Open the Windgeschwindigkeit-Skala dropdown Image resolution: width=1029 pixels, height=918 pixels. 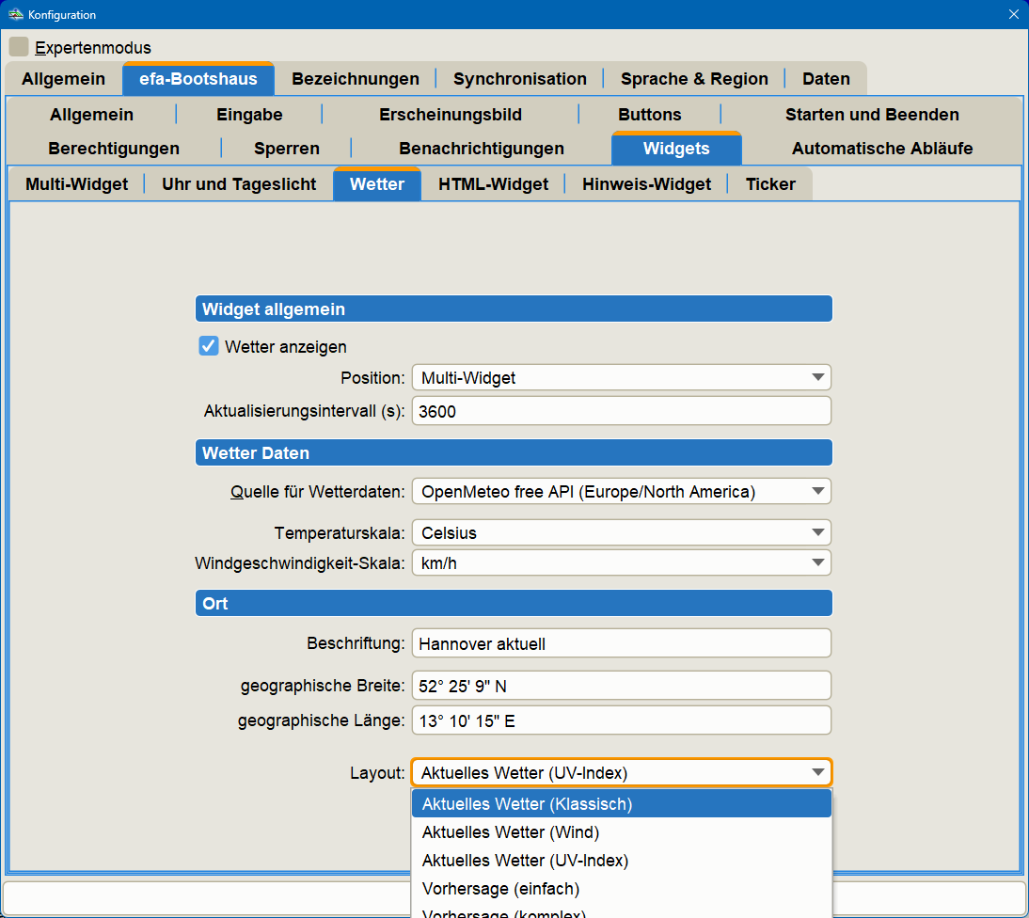coord(621,562)
